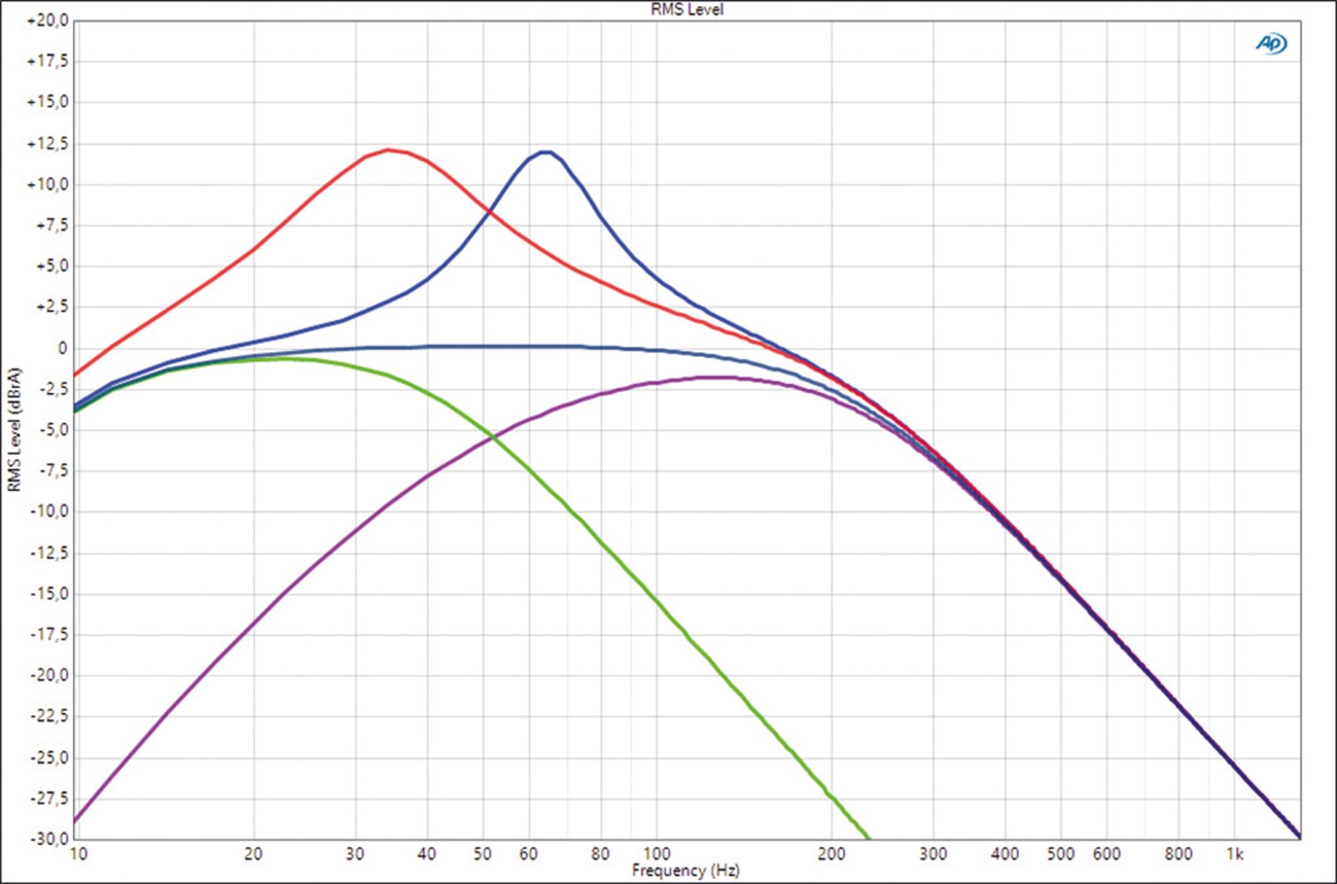Select the green curve near its 200 Hz end
Screen dimensions: 1337x884
point(838,799)
